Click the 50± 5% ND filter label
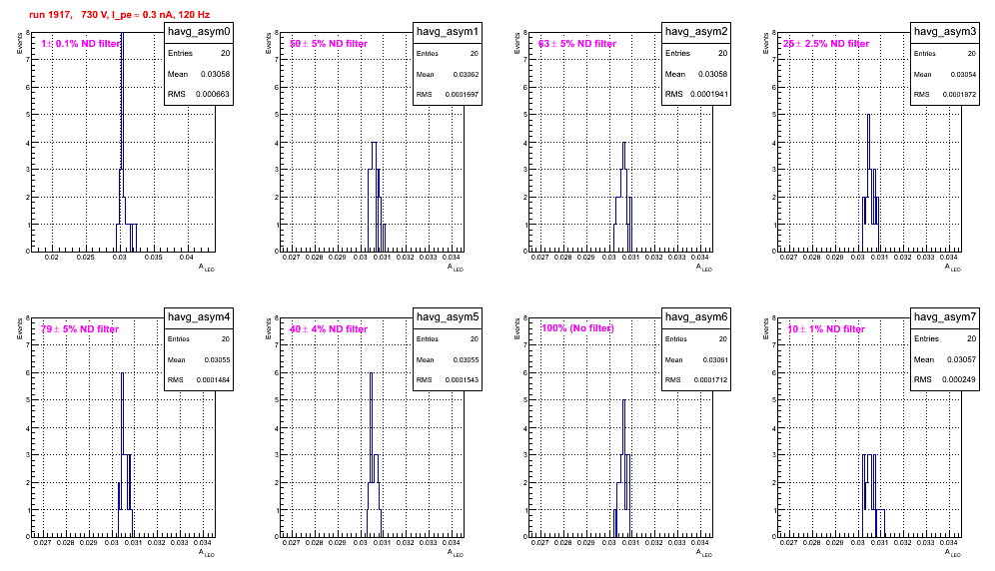This screenshot has width=995, height=571. point(329,44)
